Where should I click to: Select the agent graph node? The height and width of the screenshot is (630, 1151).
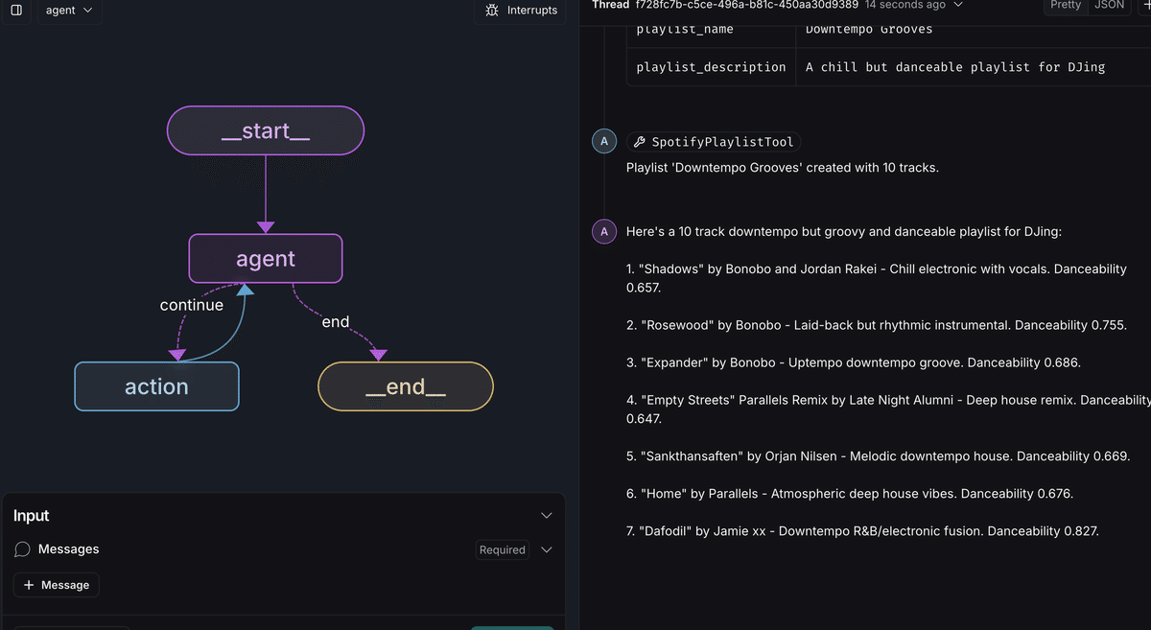pyautogui.click(x=266, y=259)
